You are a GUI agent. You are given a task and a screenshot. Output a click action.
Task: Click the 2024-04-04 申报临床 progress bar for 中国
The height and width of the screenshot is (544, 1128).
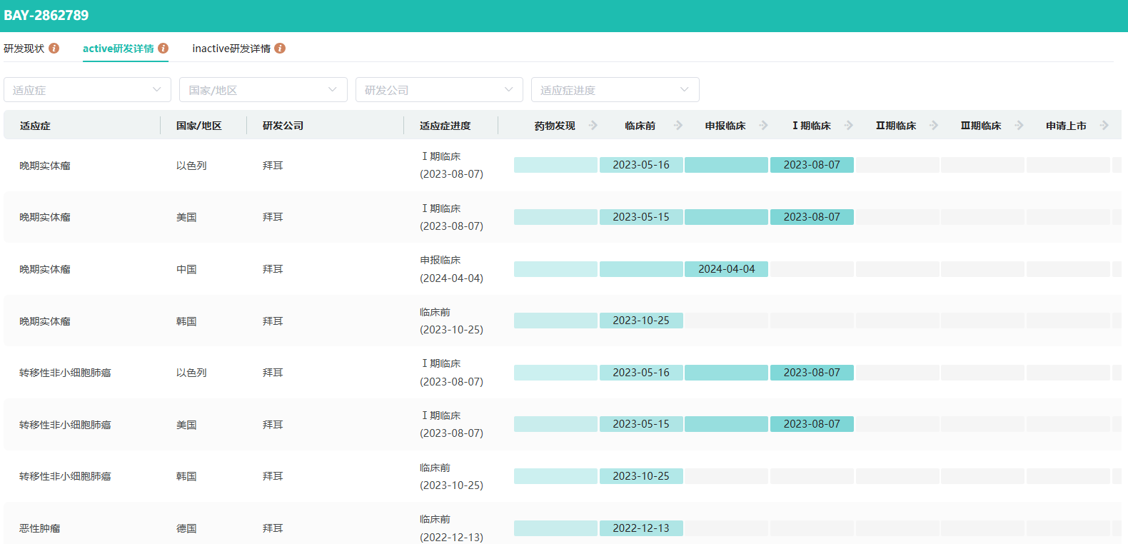click(x=726, y=269)
